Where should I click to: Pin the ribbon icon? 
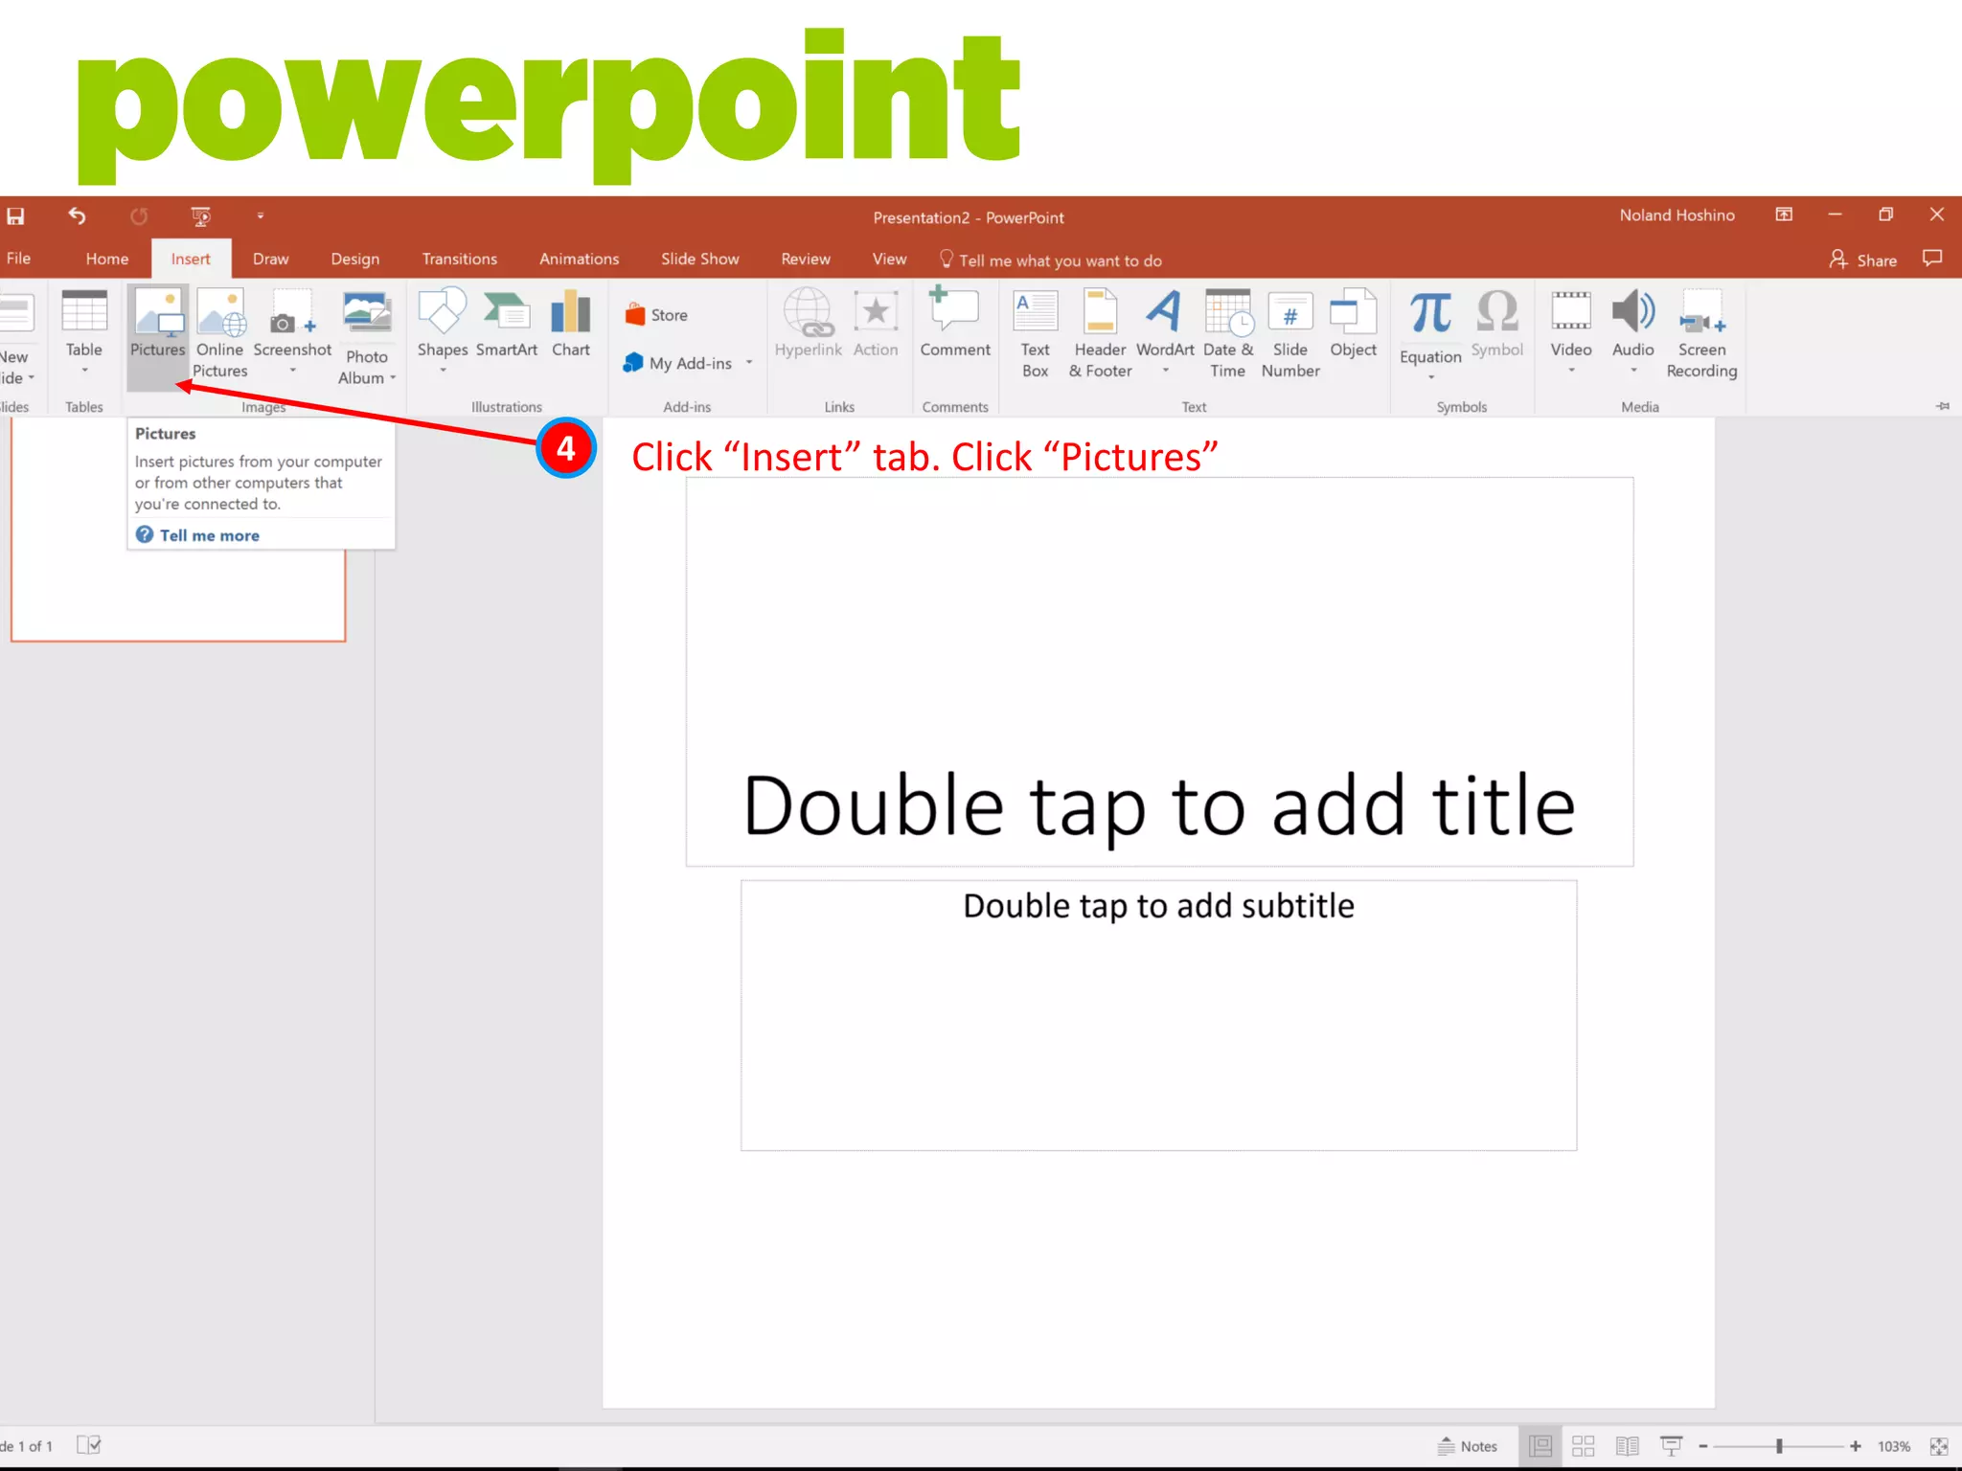click(1943, 406)
